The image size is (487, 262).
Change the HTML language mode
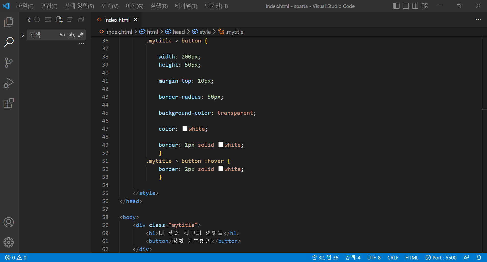412,258
